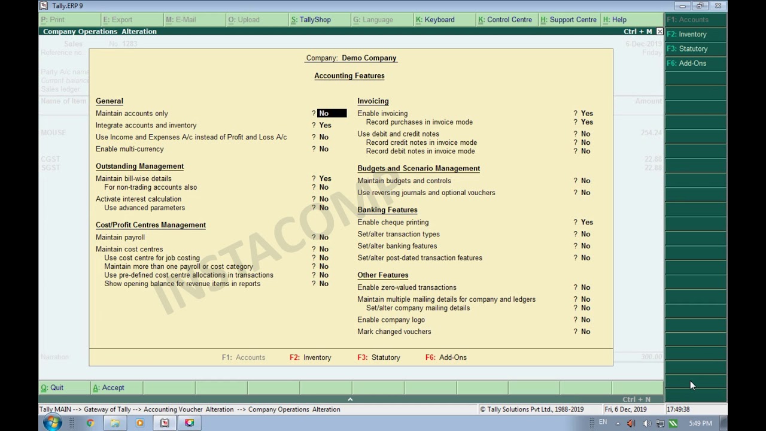Click F6: Add-Ons in the right panel

pos(695,63)
